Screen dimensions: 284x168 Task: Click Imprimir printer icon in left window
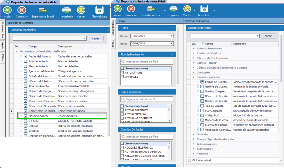pos(66,10)
